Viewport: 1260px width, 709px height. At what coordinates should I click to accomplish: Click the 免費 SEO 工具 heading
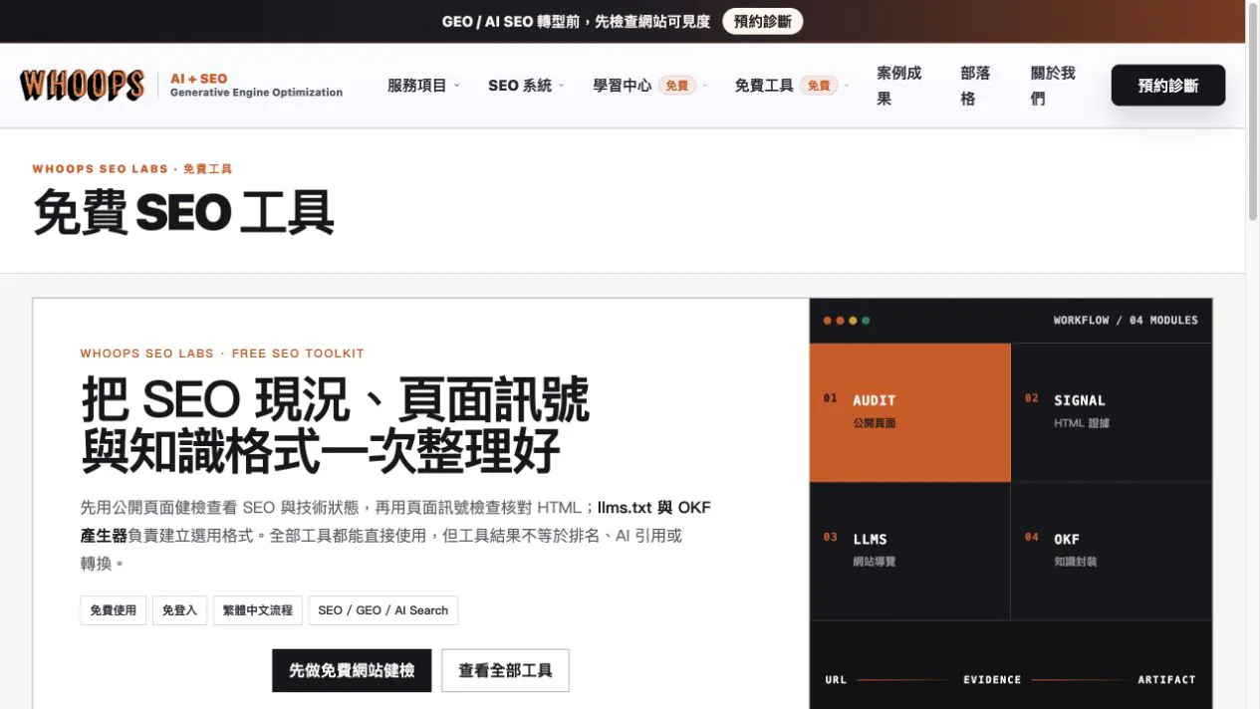click(183, 212)
